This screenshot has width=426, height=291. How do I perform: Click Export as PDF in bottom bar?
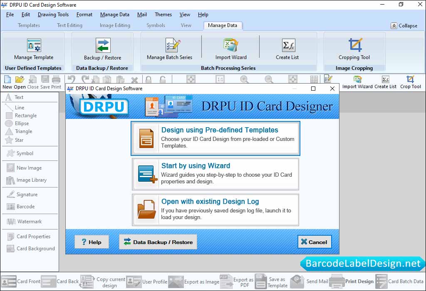[x=237, y=281]
